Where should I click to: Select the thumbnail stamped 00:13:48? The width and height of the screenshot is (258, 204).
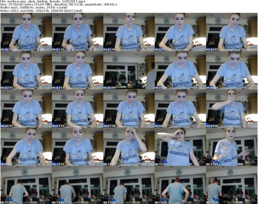pyautogui.click(x=129, y=185)
